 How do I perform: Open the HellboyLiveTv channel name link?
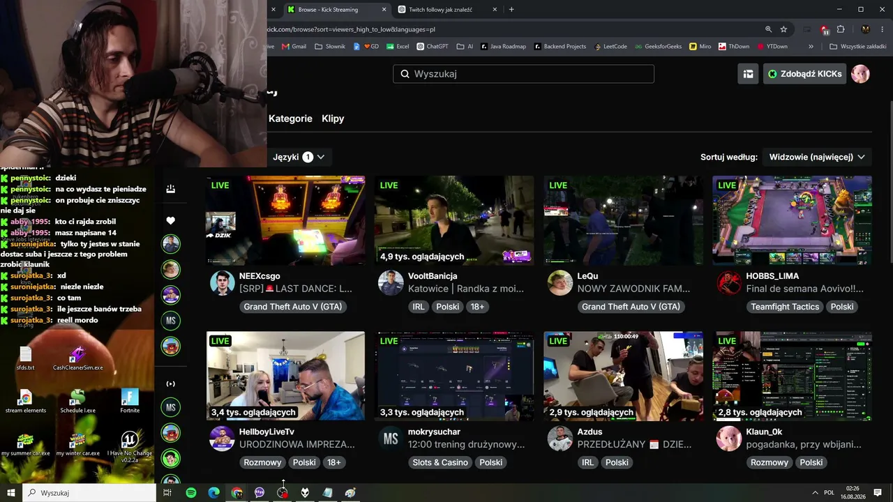267,432
